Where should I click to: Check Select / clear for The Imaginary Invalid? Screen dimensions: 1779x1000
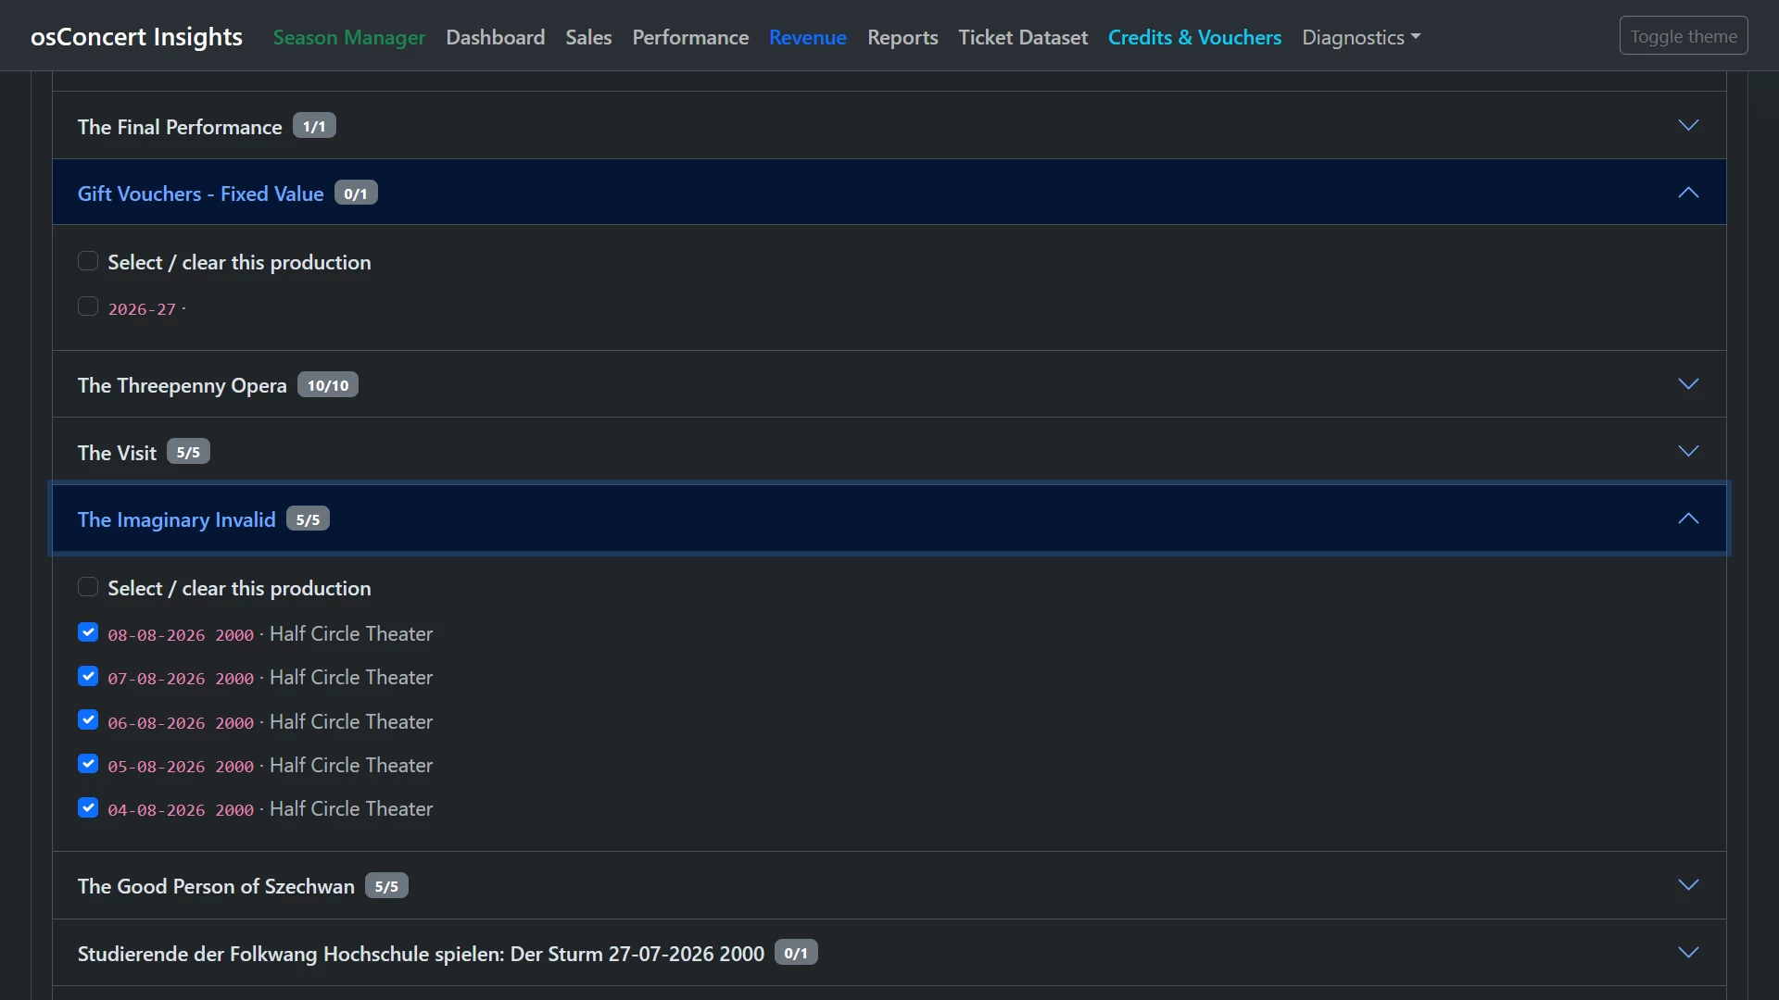pos(88,587)
